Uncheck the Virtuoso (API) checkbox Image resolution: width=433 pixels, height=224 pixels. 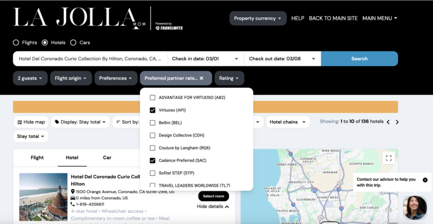(152, 110)
